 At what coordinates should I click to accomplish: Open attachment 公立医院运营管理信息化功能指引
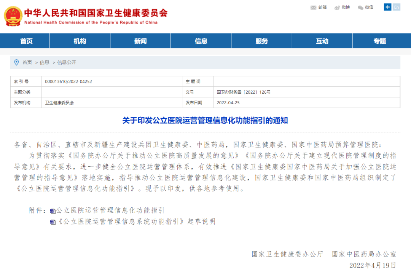110,210
